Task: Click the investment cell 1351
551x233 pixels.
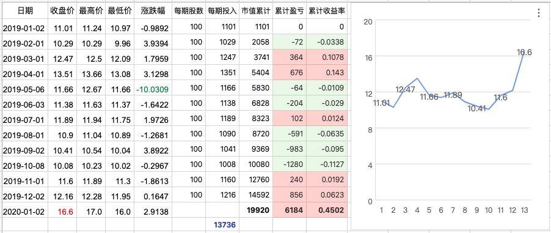Action: (222, 73)
